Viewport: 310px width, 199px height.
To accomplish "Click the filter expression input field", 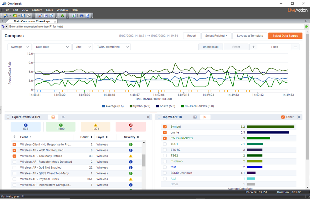I will 156,27.
